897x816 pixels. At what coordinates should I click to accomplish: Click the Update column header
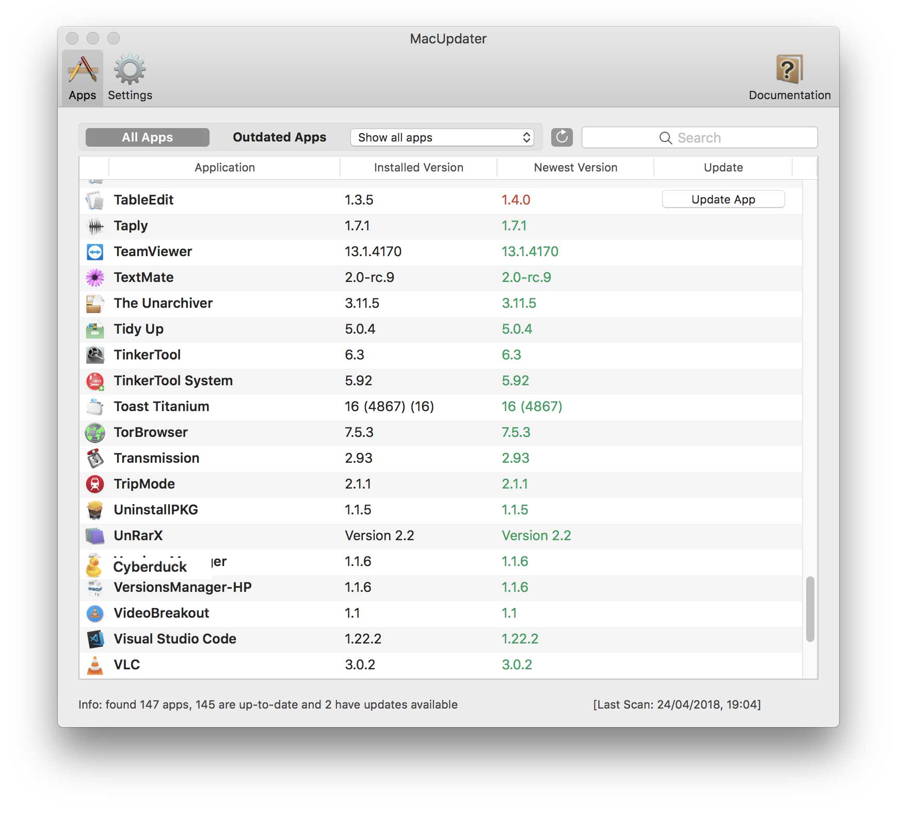pyautogui.click(x=723, y=167)
